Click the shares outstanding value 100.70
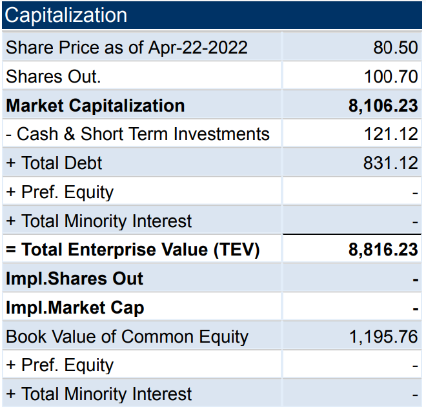This screenshot has width=426, height=413. 391,76
